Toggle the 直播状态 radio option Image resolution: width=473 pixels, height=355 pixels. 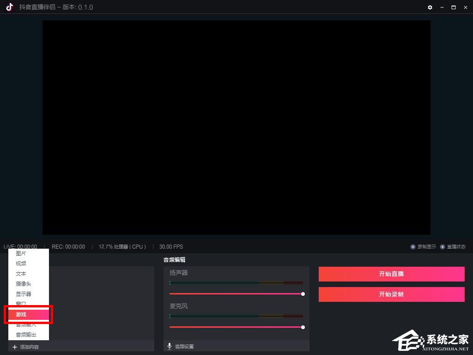[x=442, y=247]
